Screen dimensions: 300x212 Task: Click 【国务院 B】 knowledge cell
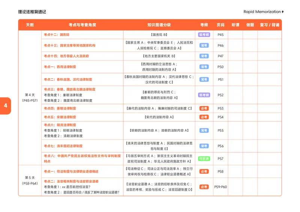tap(159, 34)
